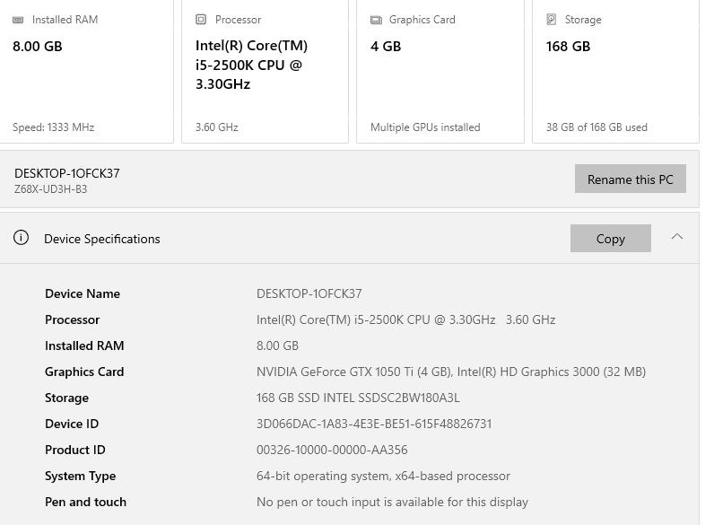Screen dimensions: 714x525
Task: Click the DESKTOP-1OFCK37 PC name heading
Action: pyautogui.click(x=67, y=173)
